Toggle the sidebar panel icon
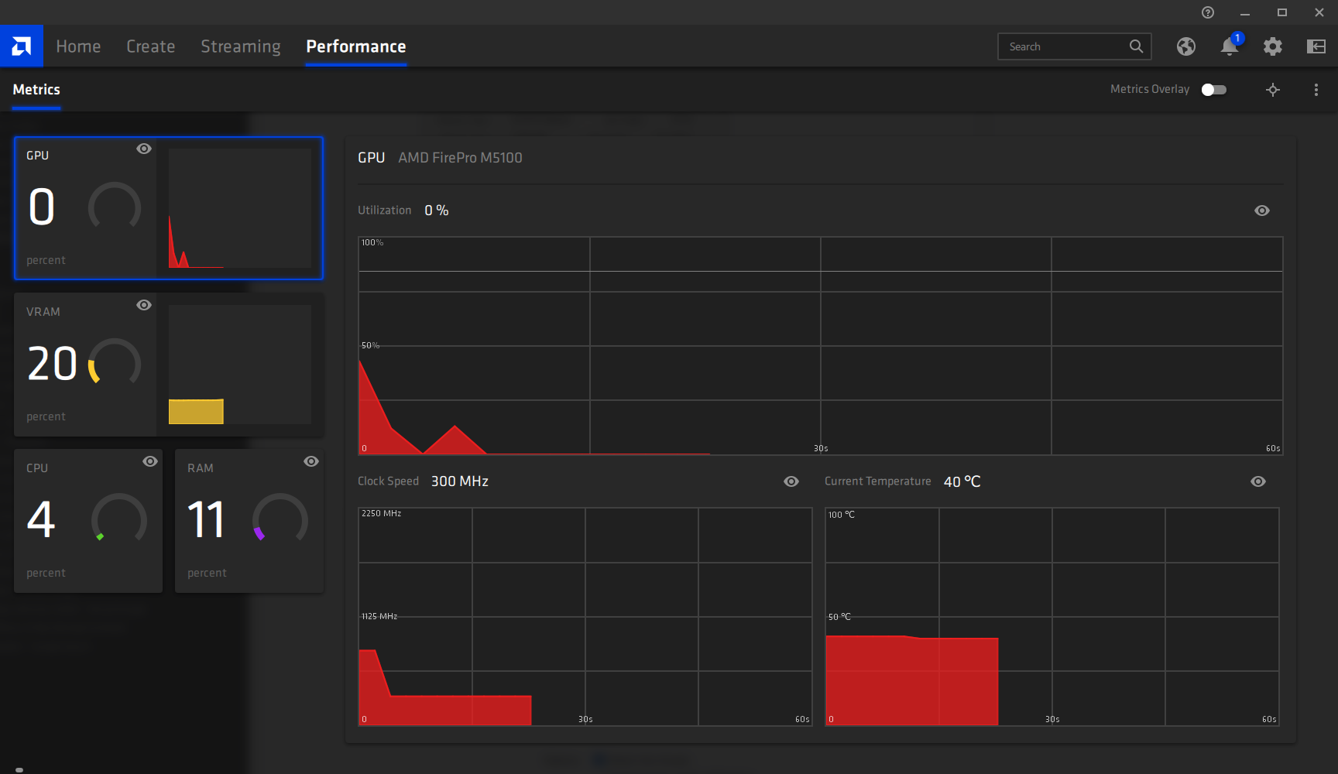 [x=1316, y=46]
